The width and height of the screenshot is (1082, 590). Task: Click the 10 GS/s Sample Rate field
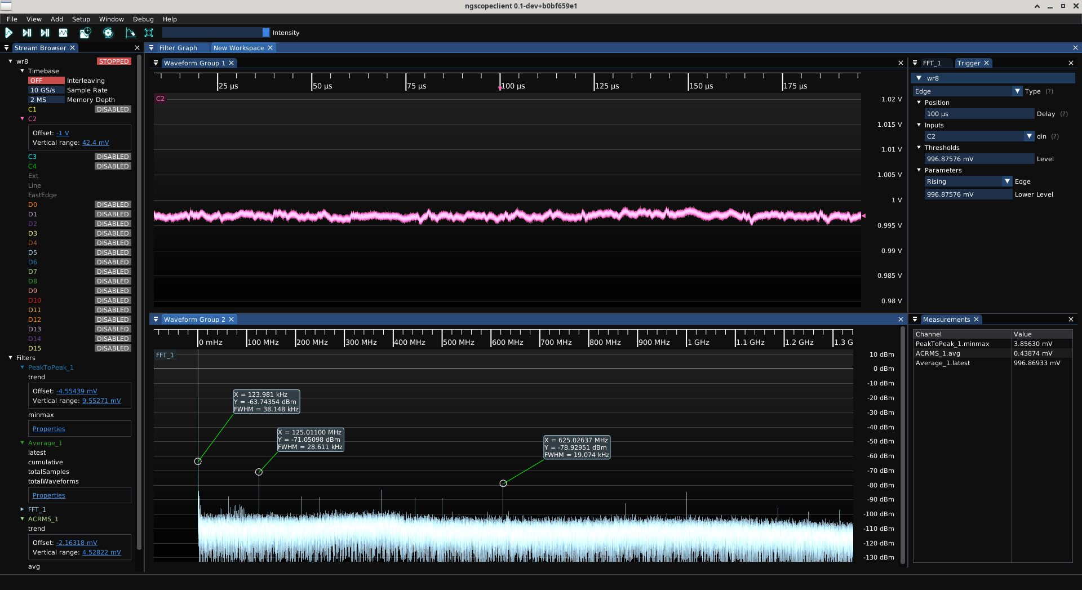[x=46, y=90]
